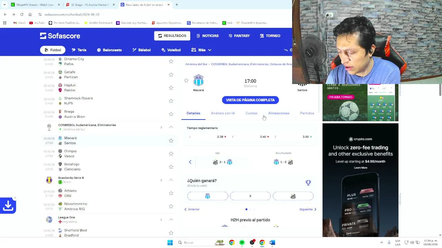Open the Chrome apps grid in bookmarks bar
This screenshot has width=442, height=248.
pos(4,23)
